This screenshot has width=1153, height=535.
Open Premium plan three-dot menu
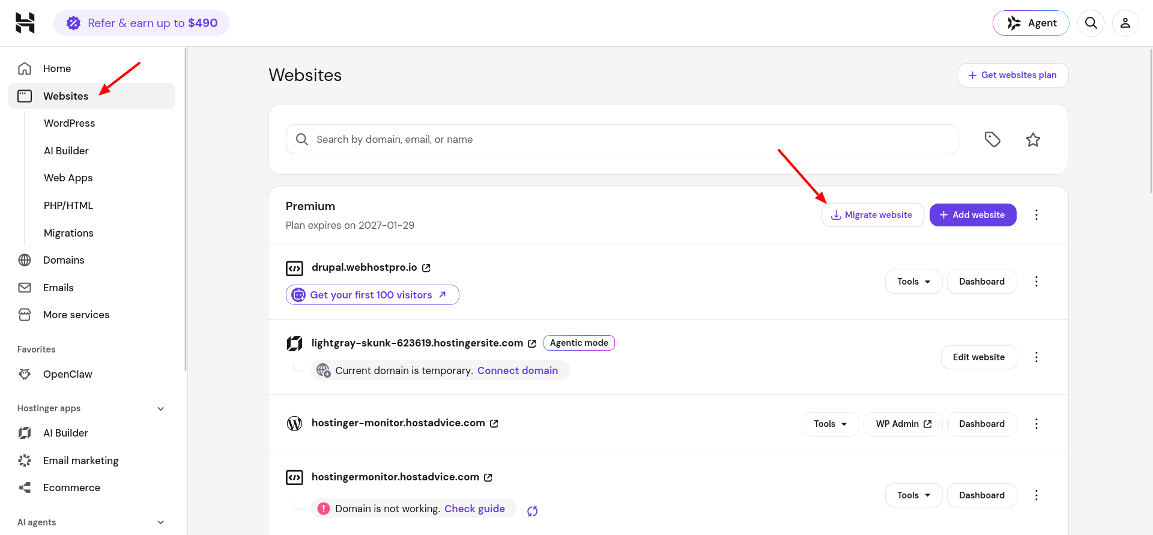coord(1036,215)
